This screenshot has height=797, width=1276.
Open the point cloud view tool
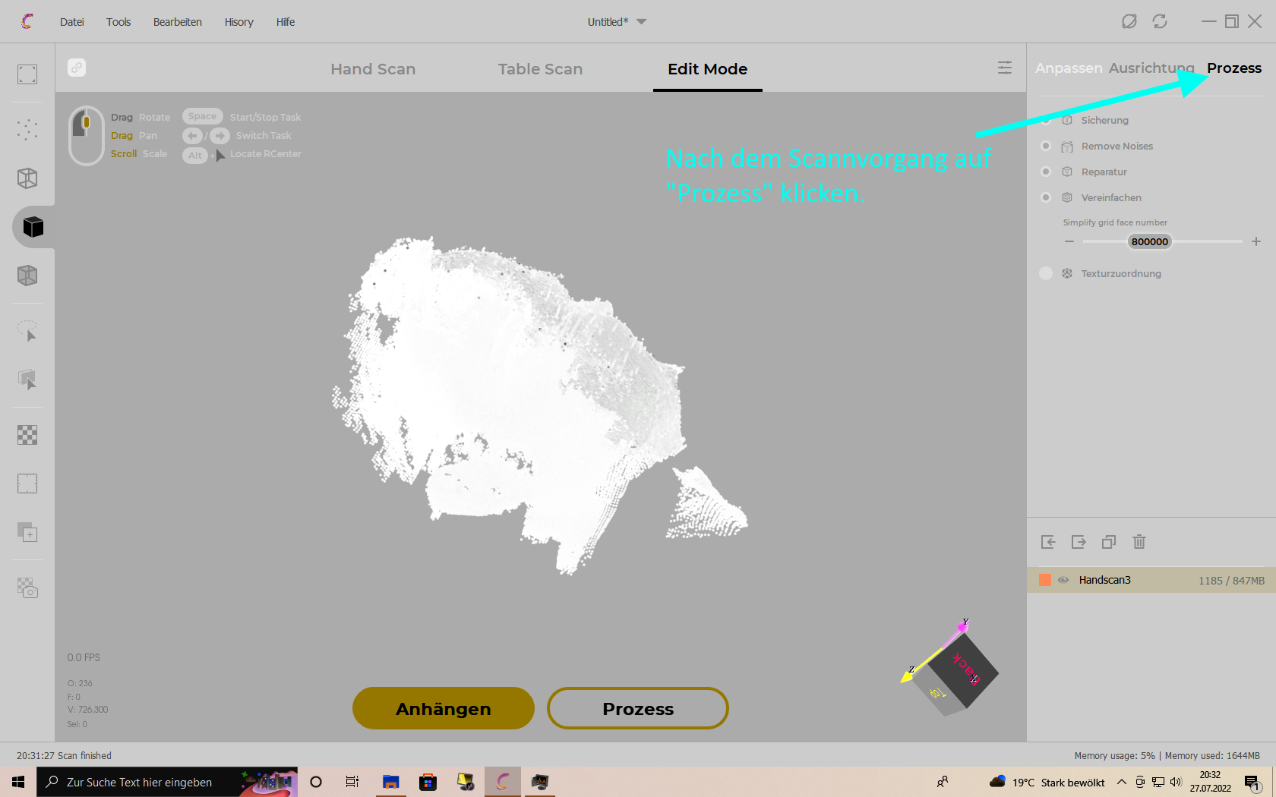click(x=27, y=129)
